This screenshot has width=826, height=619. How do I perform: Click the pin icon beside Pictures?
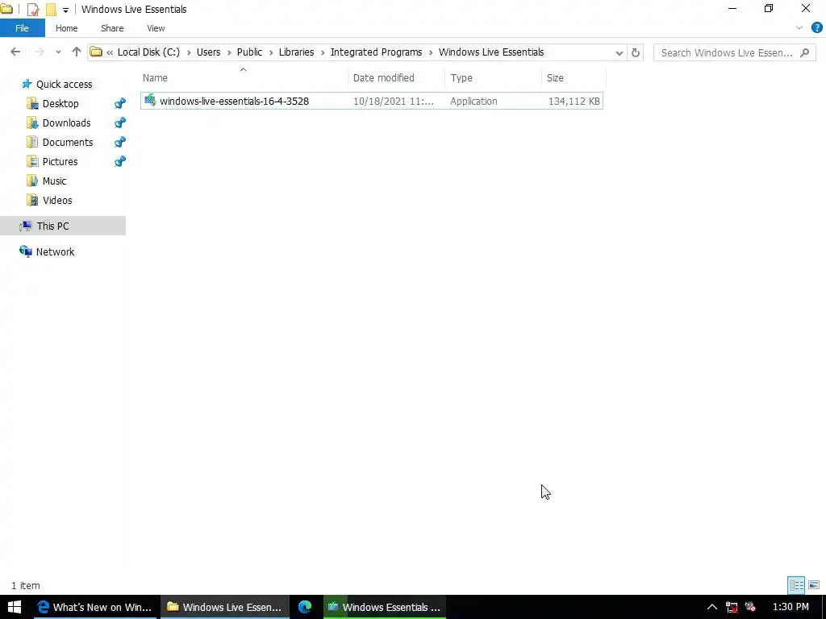(x=120, y=161)
